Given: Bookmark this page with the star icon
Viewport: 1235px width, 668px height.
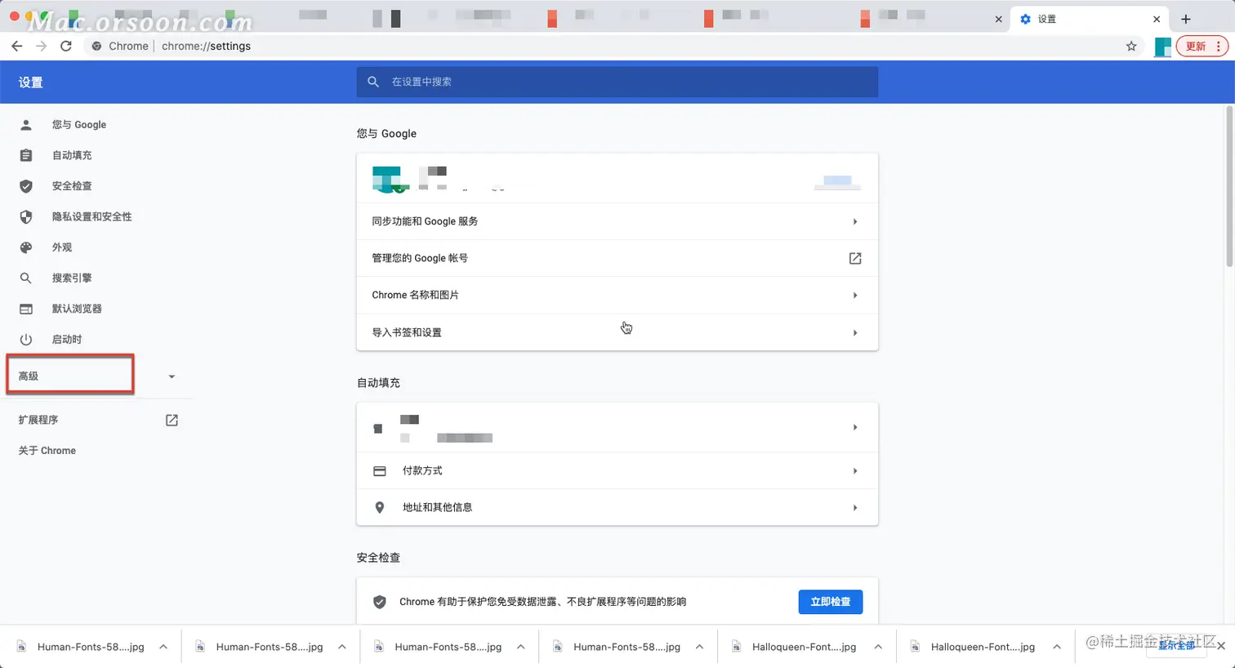Looking at the screenshot, I should tap(1131, 46).
